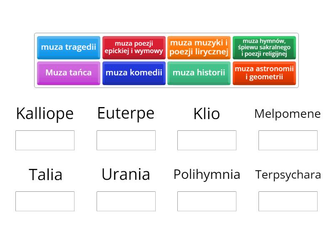Screen dimensions: 333x249
Task: Click the Euterpe name label
Action: pyautogui.click(x=126, y=112)
